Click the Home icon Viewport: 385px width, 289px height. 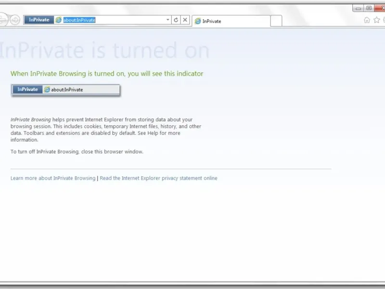pyautogui.click(x=367, y=20)
